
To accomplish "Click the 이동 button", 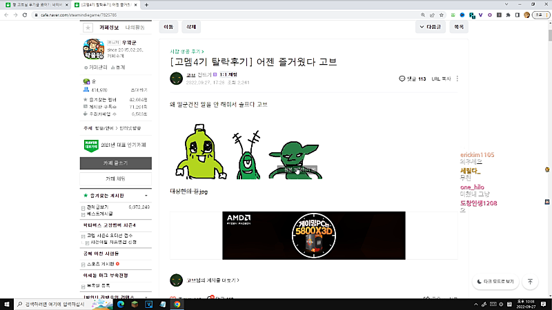I will pyautogui.click(x=168, y=27).
